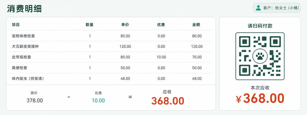
Task: Click the 0.00 discount of 犬五联疫苗接种
Action: pyautogui.click(x=161, y=47)
